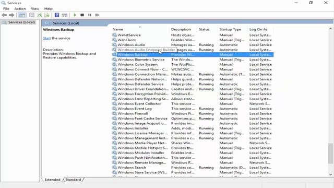This screenshot has height=188, width=334.
Task: Click the Start the service link
Action: 47,38
